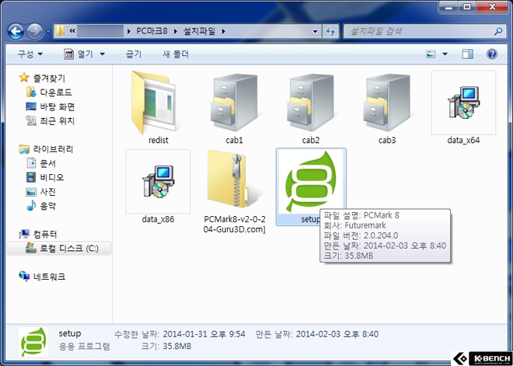Click the Back navigation arrow
The image size is (513, 366).
tap(16, 31)
